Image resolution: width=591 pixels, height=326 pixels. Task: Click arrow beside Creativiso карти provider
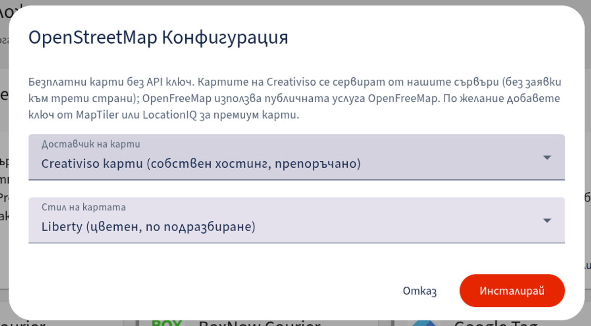tap(547, 157)
